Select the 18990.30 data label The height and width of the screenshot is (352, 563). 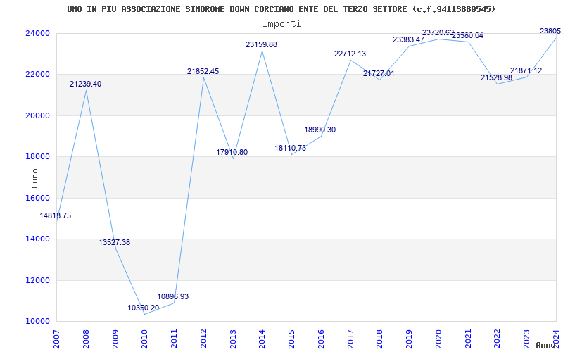pos(320,130)
